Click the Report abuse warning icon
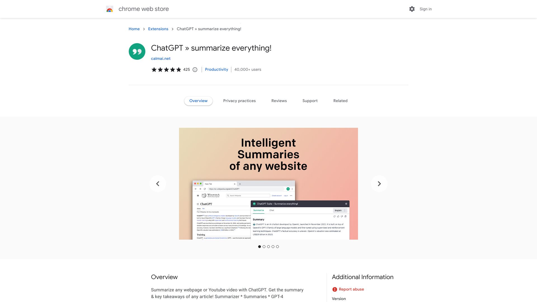Screen dimensions: 537x302 point(334,289)
